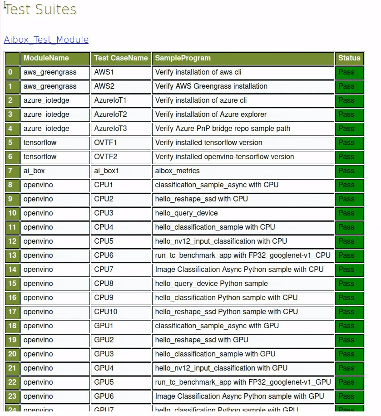The image size is (381, 416).
Task: Click the ModuleName column header
Action: coord(48,58)
